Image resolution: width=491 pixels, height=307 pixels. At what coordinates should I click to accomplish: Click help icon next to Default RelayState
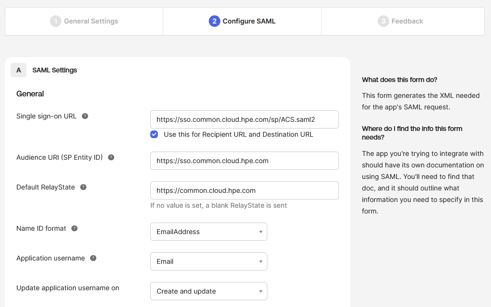click(x=84, y=187)
